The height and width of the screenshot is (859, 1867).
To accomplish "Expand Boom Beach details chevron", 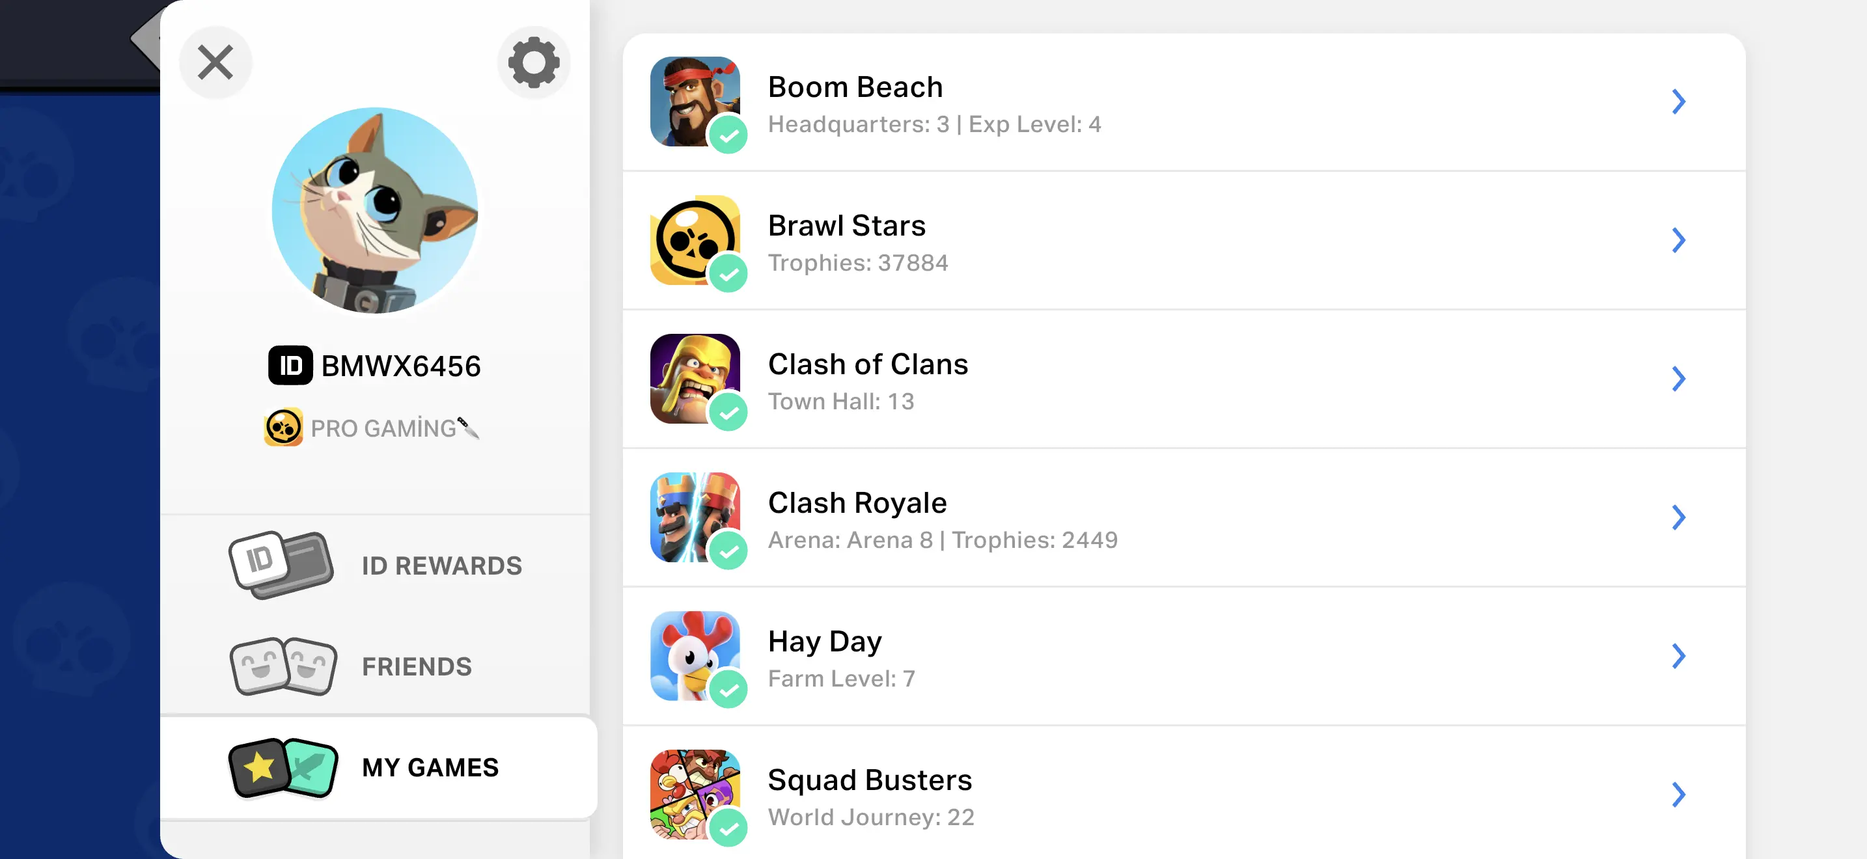I will (x=1678, y=102).
